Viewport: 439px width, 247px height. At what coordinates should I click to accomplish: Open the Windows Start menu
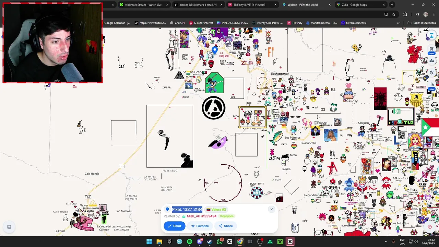149,242
